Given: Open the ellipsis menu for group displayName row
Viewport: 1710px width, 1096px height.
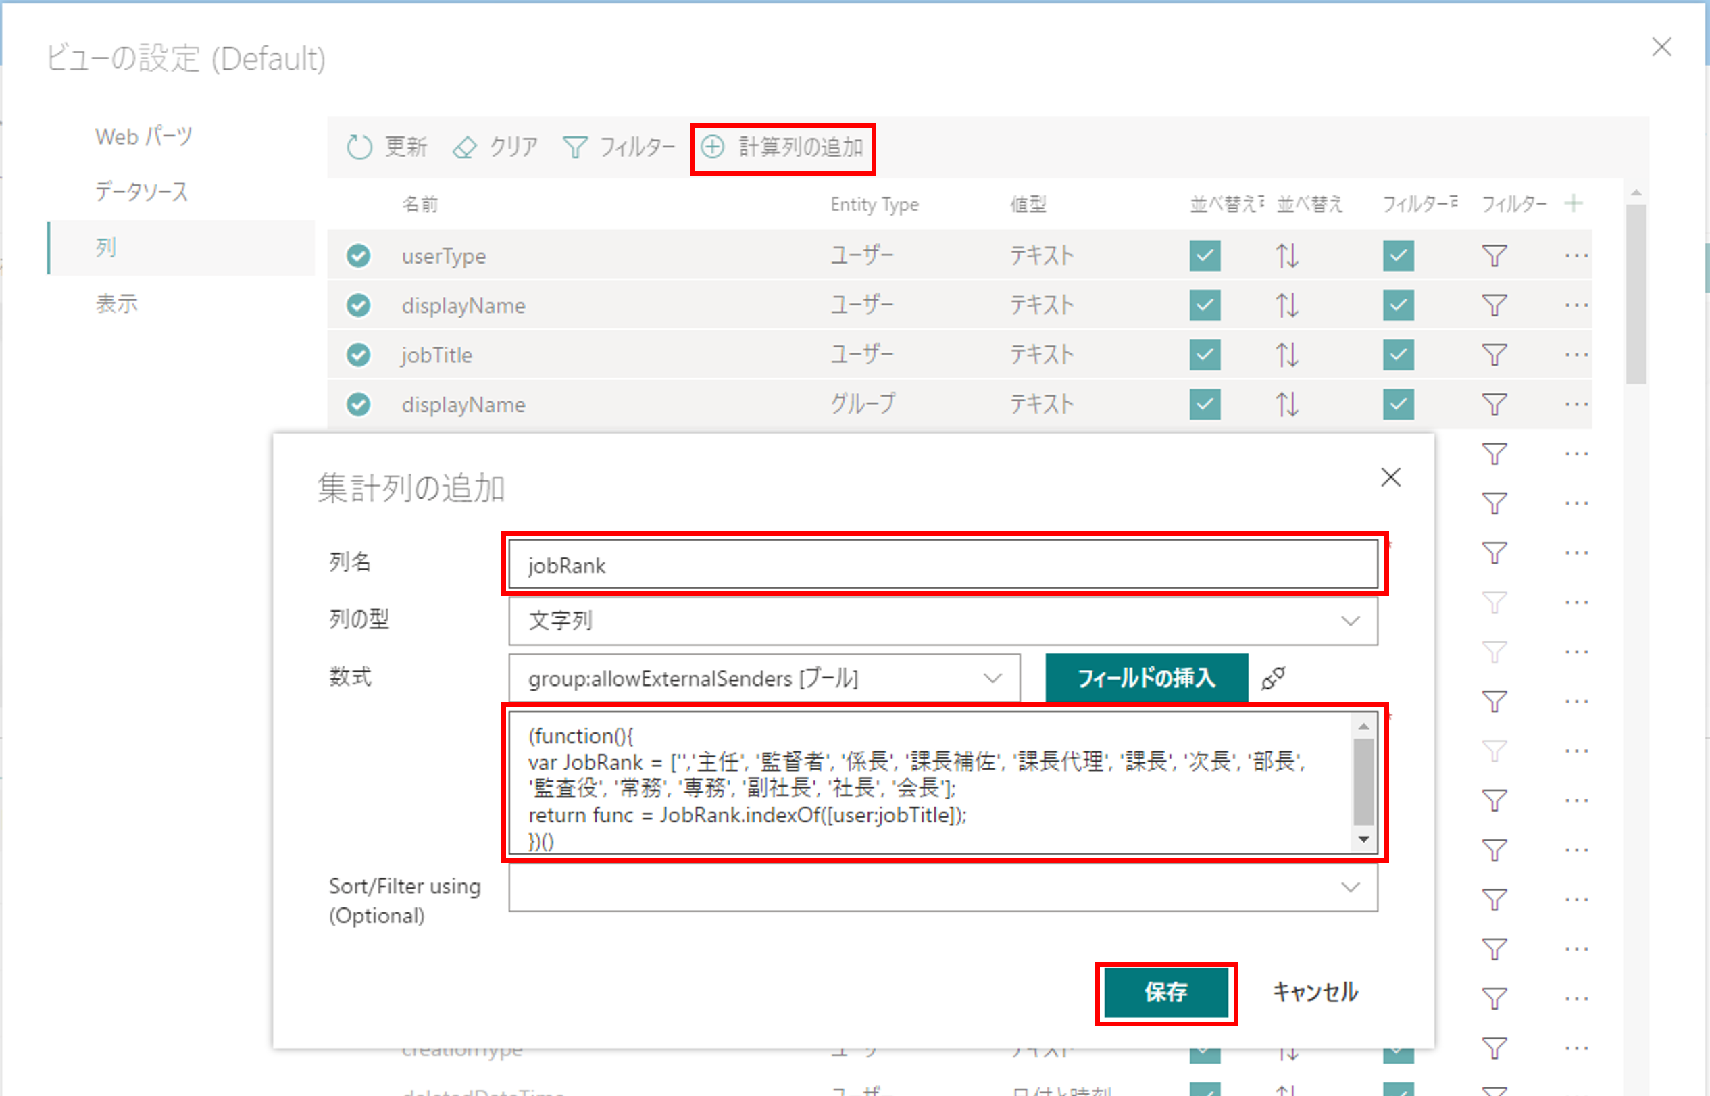Looking at the screenshot, I should 1576,404.
